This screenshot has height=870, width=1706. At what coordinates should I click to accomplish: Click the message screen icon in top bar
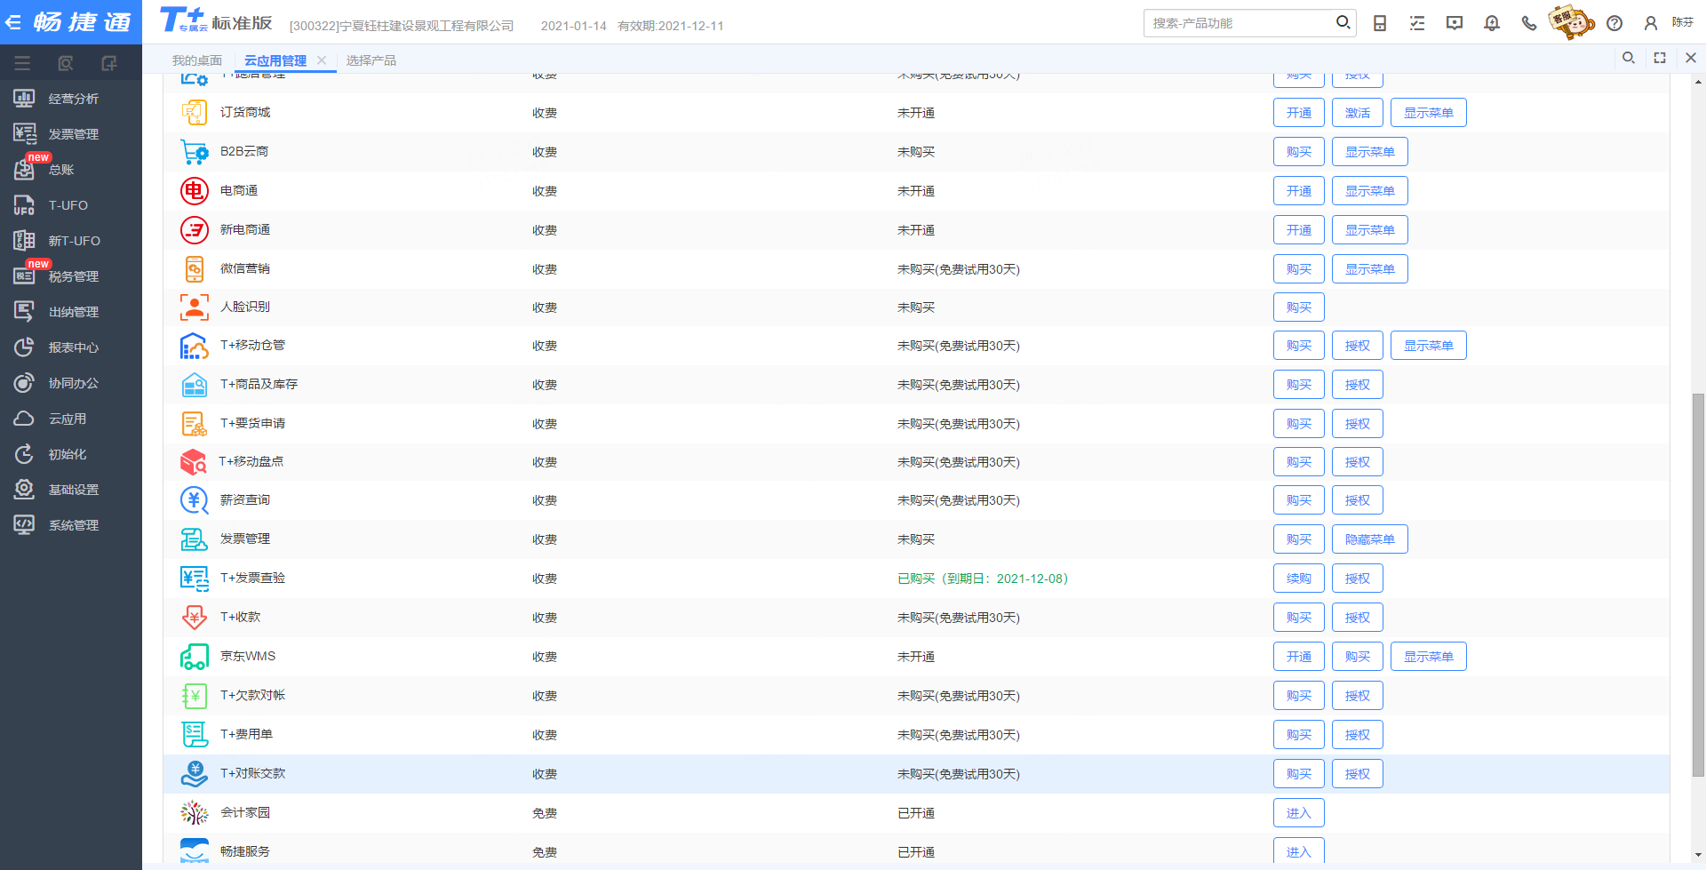pos(1455,23)
